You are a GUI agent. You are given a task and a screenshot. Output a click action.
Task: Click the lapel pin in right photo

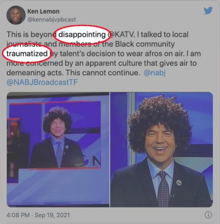click(179, 183)
